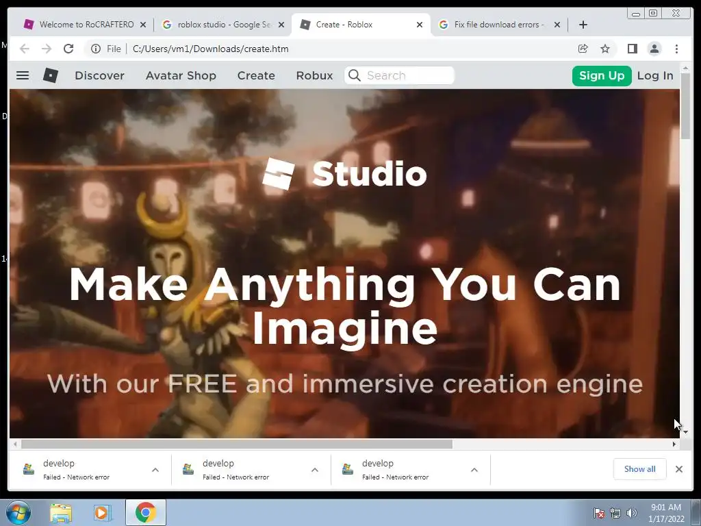Open the network icon in system tray
The width and height of the screenshot is (701, 526).
[615, 513]
